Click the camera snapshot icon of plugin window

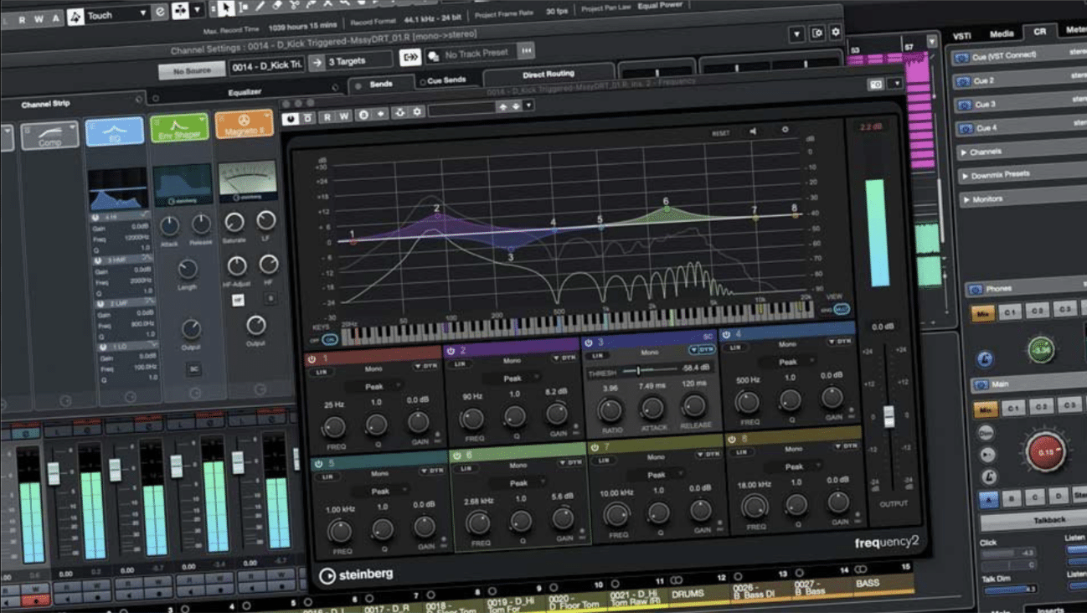pyautogui.click(x=876, y=85)
